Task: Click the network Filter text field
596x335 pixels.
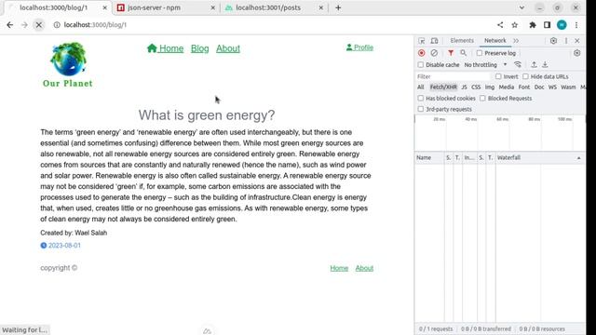Action: point(454,76)
